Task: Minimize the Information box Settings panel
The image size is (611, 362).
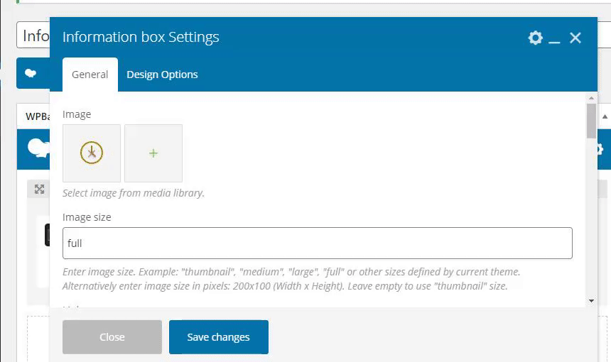Action: pos(555,38)
